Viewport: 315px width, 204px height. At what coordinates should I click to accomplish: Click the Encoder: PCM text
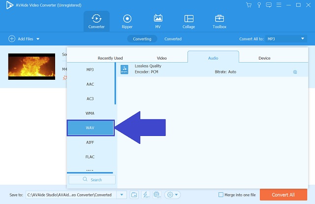pos(147,72)
